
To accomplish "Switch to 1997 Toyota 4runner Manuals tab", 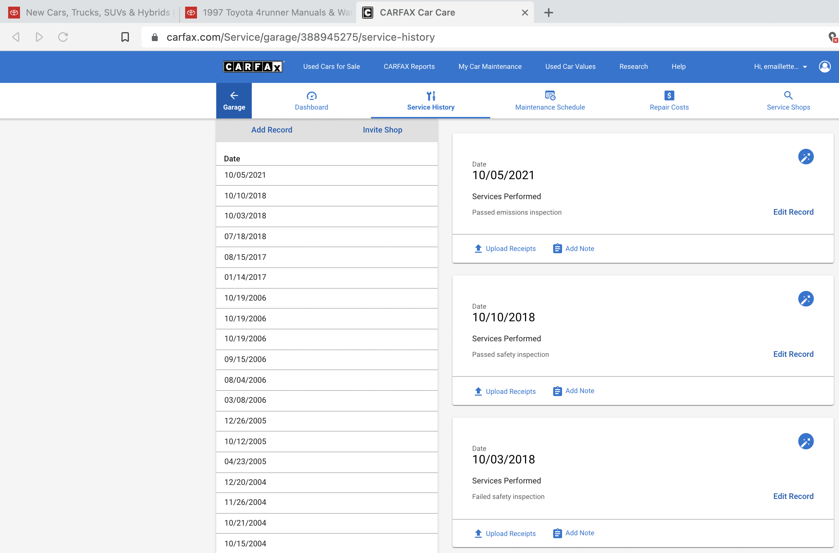I will pyautogui.click(x=268, y=13).
